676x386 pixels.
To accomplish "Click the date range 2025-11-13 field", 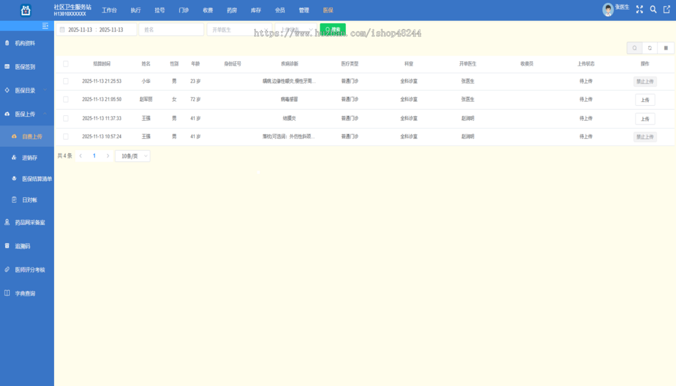I will click(x=96, y=29).
